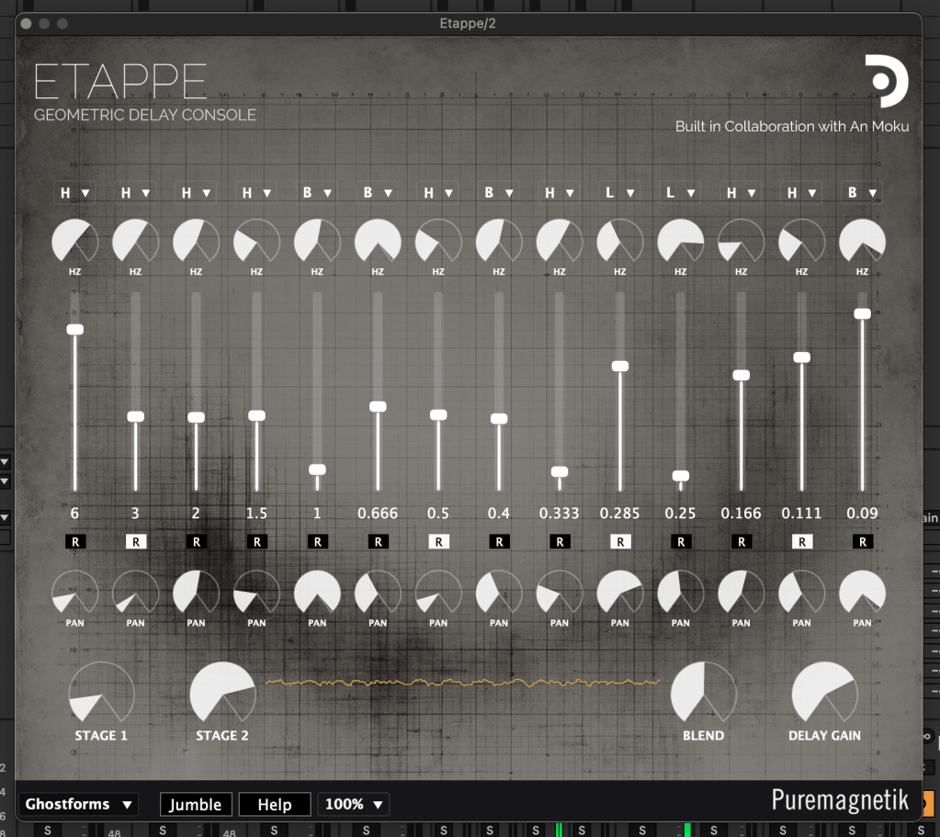Toggle the R button under delay 3
This screenshot has height=837, width=940.
tap(135, 542)
